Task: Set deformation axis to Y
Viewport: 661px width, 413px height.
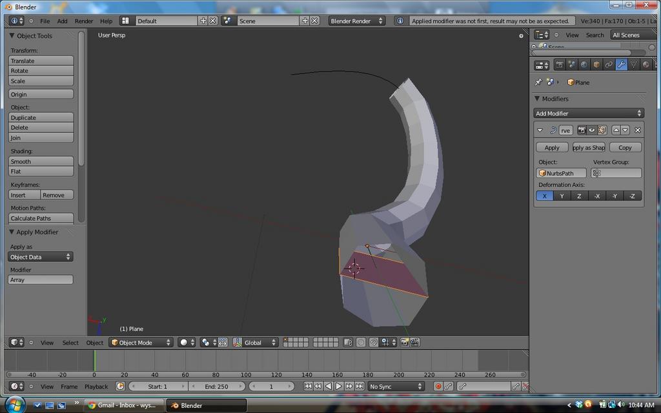Action: click(x=562, y=196)
